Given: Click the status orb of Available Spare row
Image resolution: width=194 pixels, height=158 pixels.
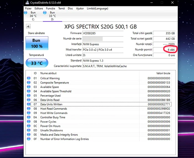Looking at the screenshot, I should point(29,87).
